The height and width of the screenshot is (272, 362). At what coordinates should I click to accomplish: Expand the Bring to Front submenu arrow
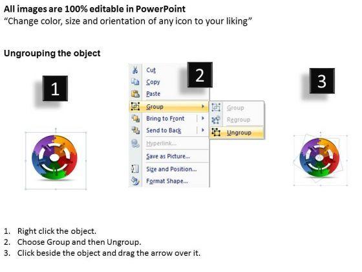[203, 118]
